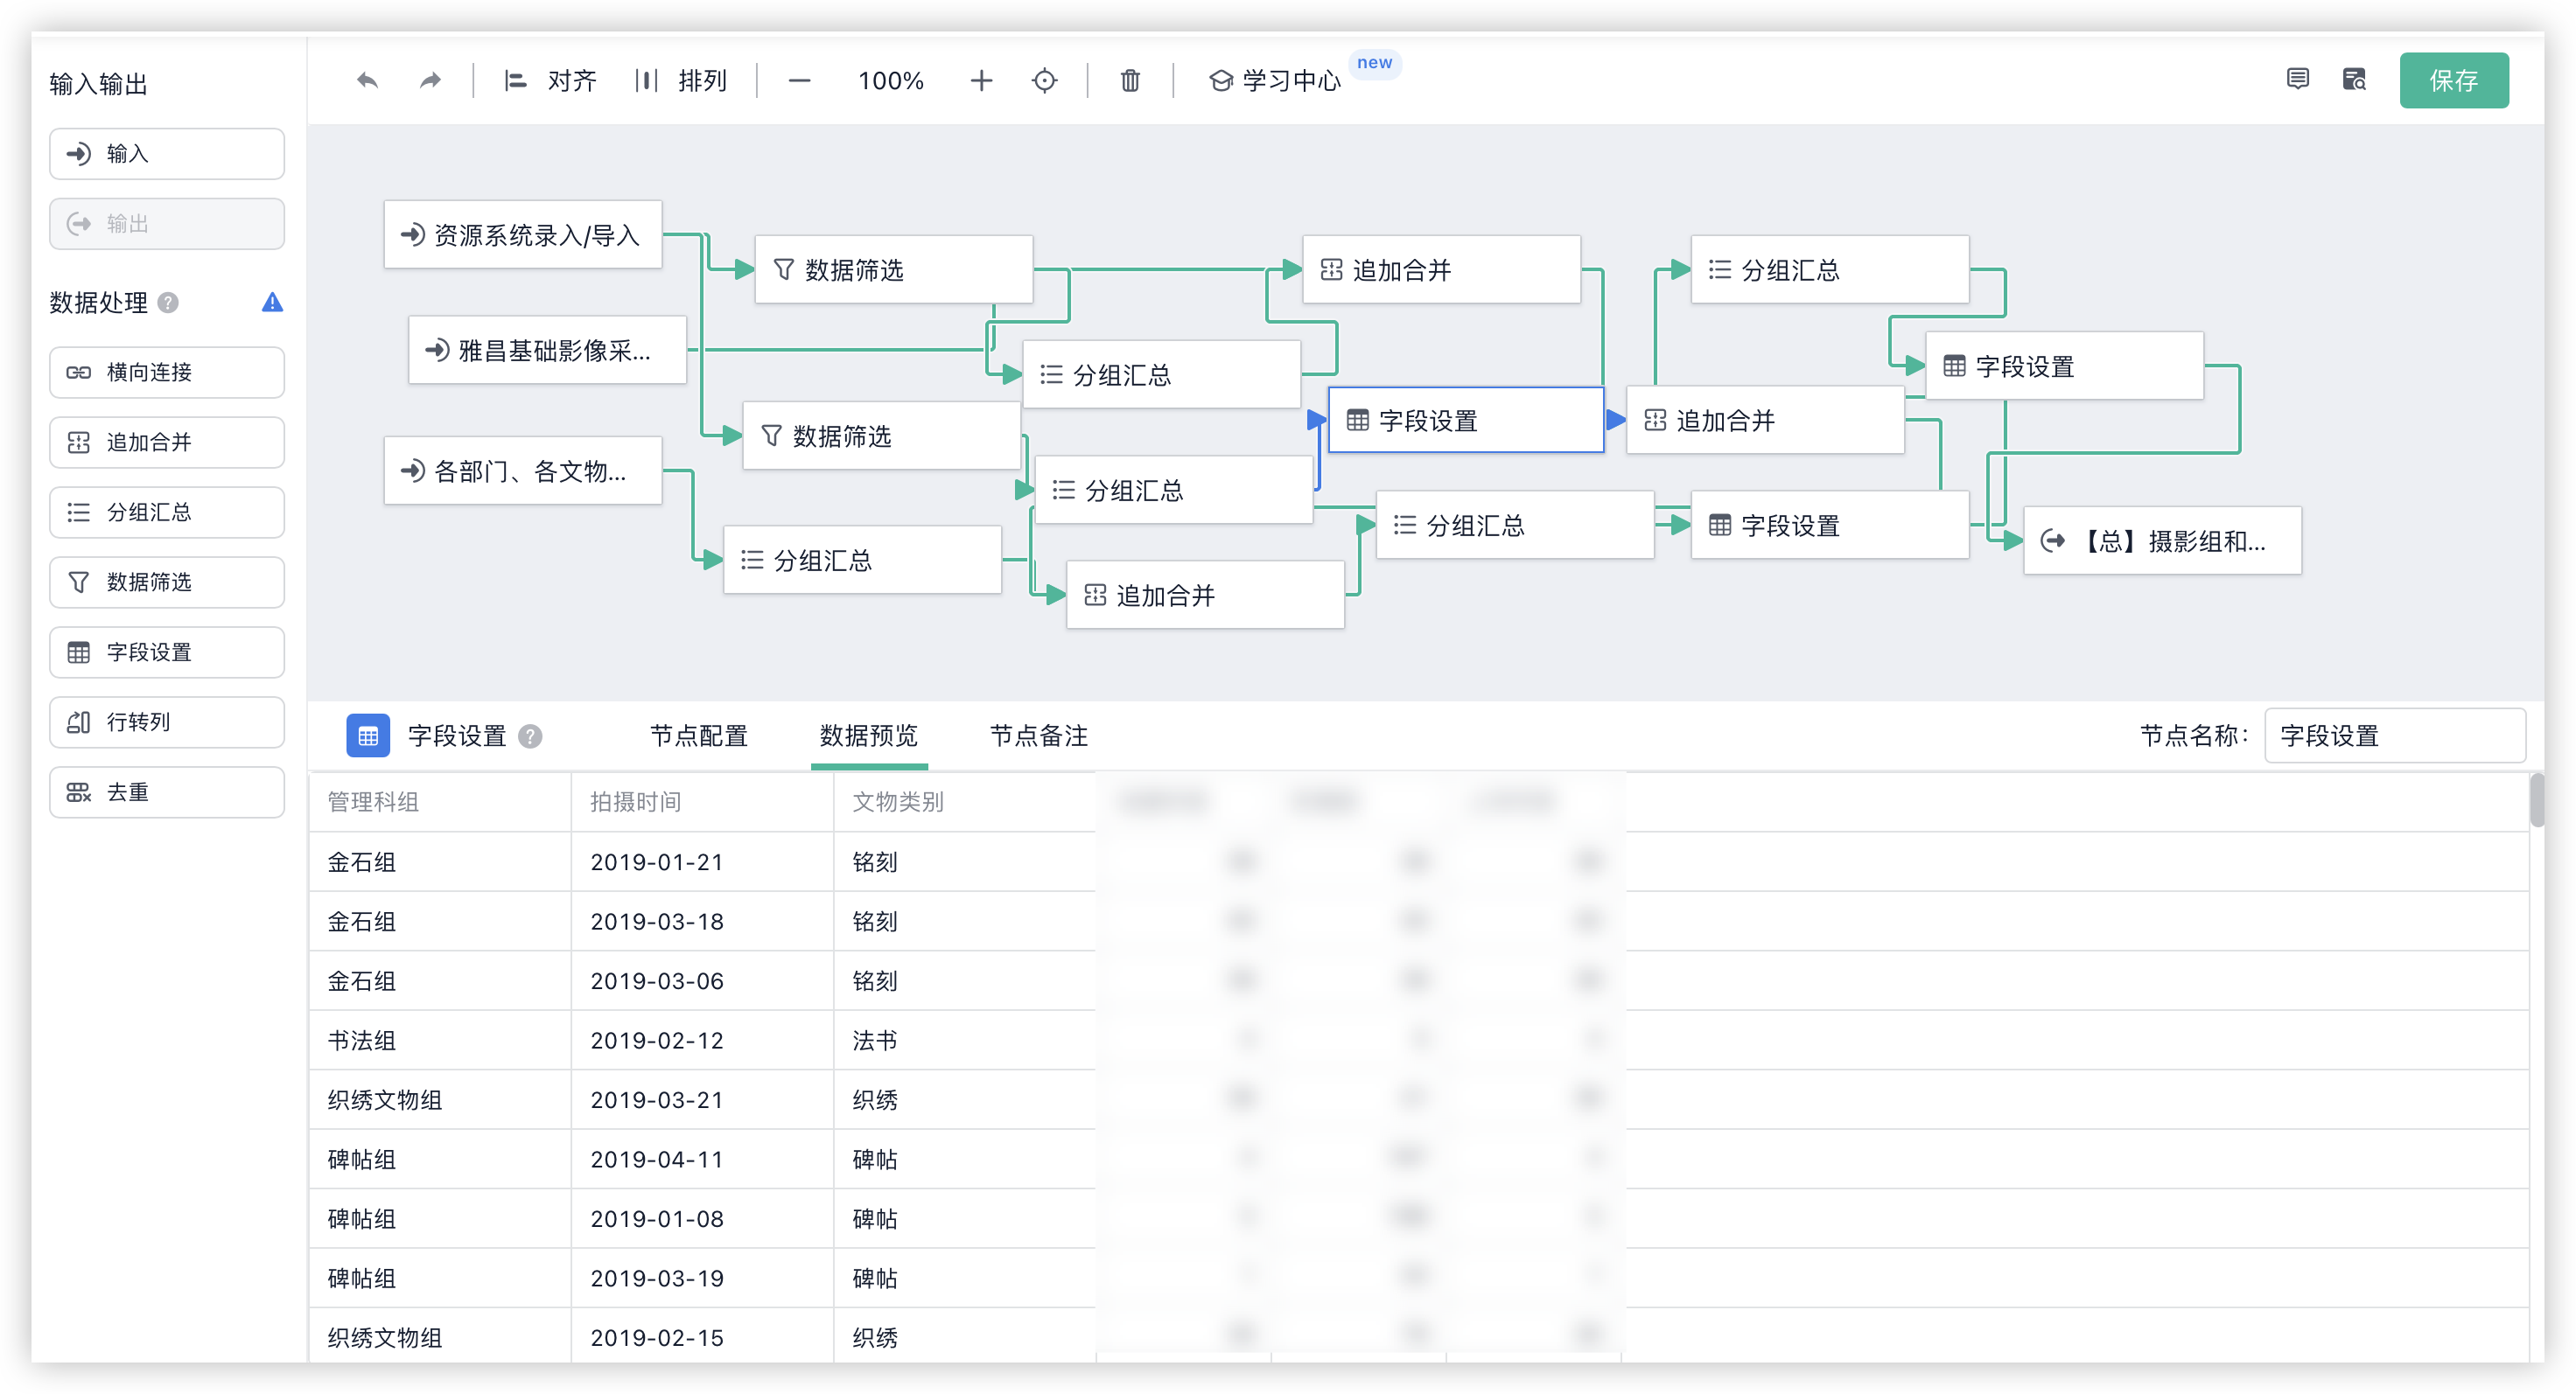Click the redo arrow icon

click(x=430, y=80)
